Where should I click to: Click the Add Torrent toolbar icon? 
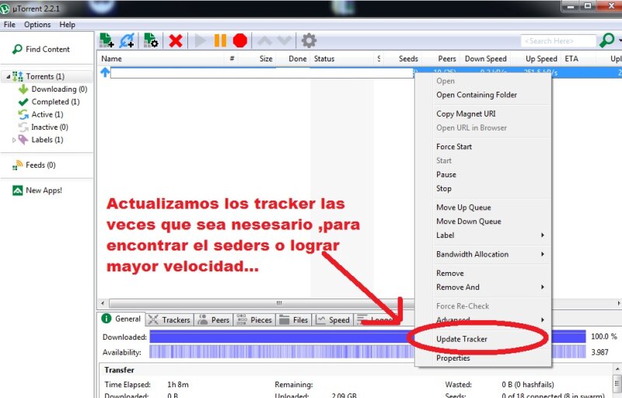pyautogui.click(x=107, y=40)
